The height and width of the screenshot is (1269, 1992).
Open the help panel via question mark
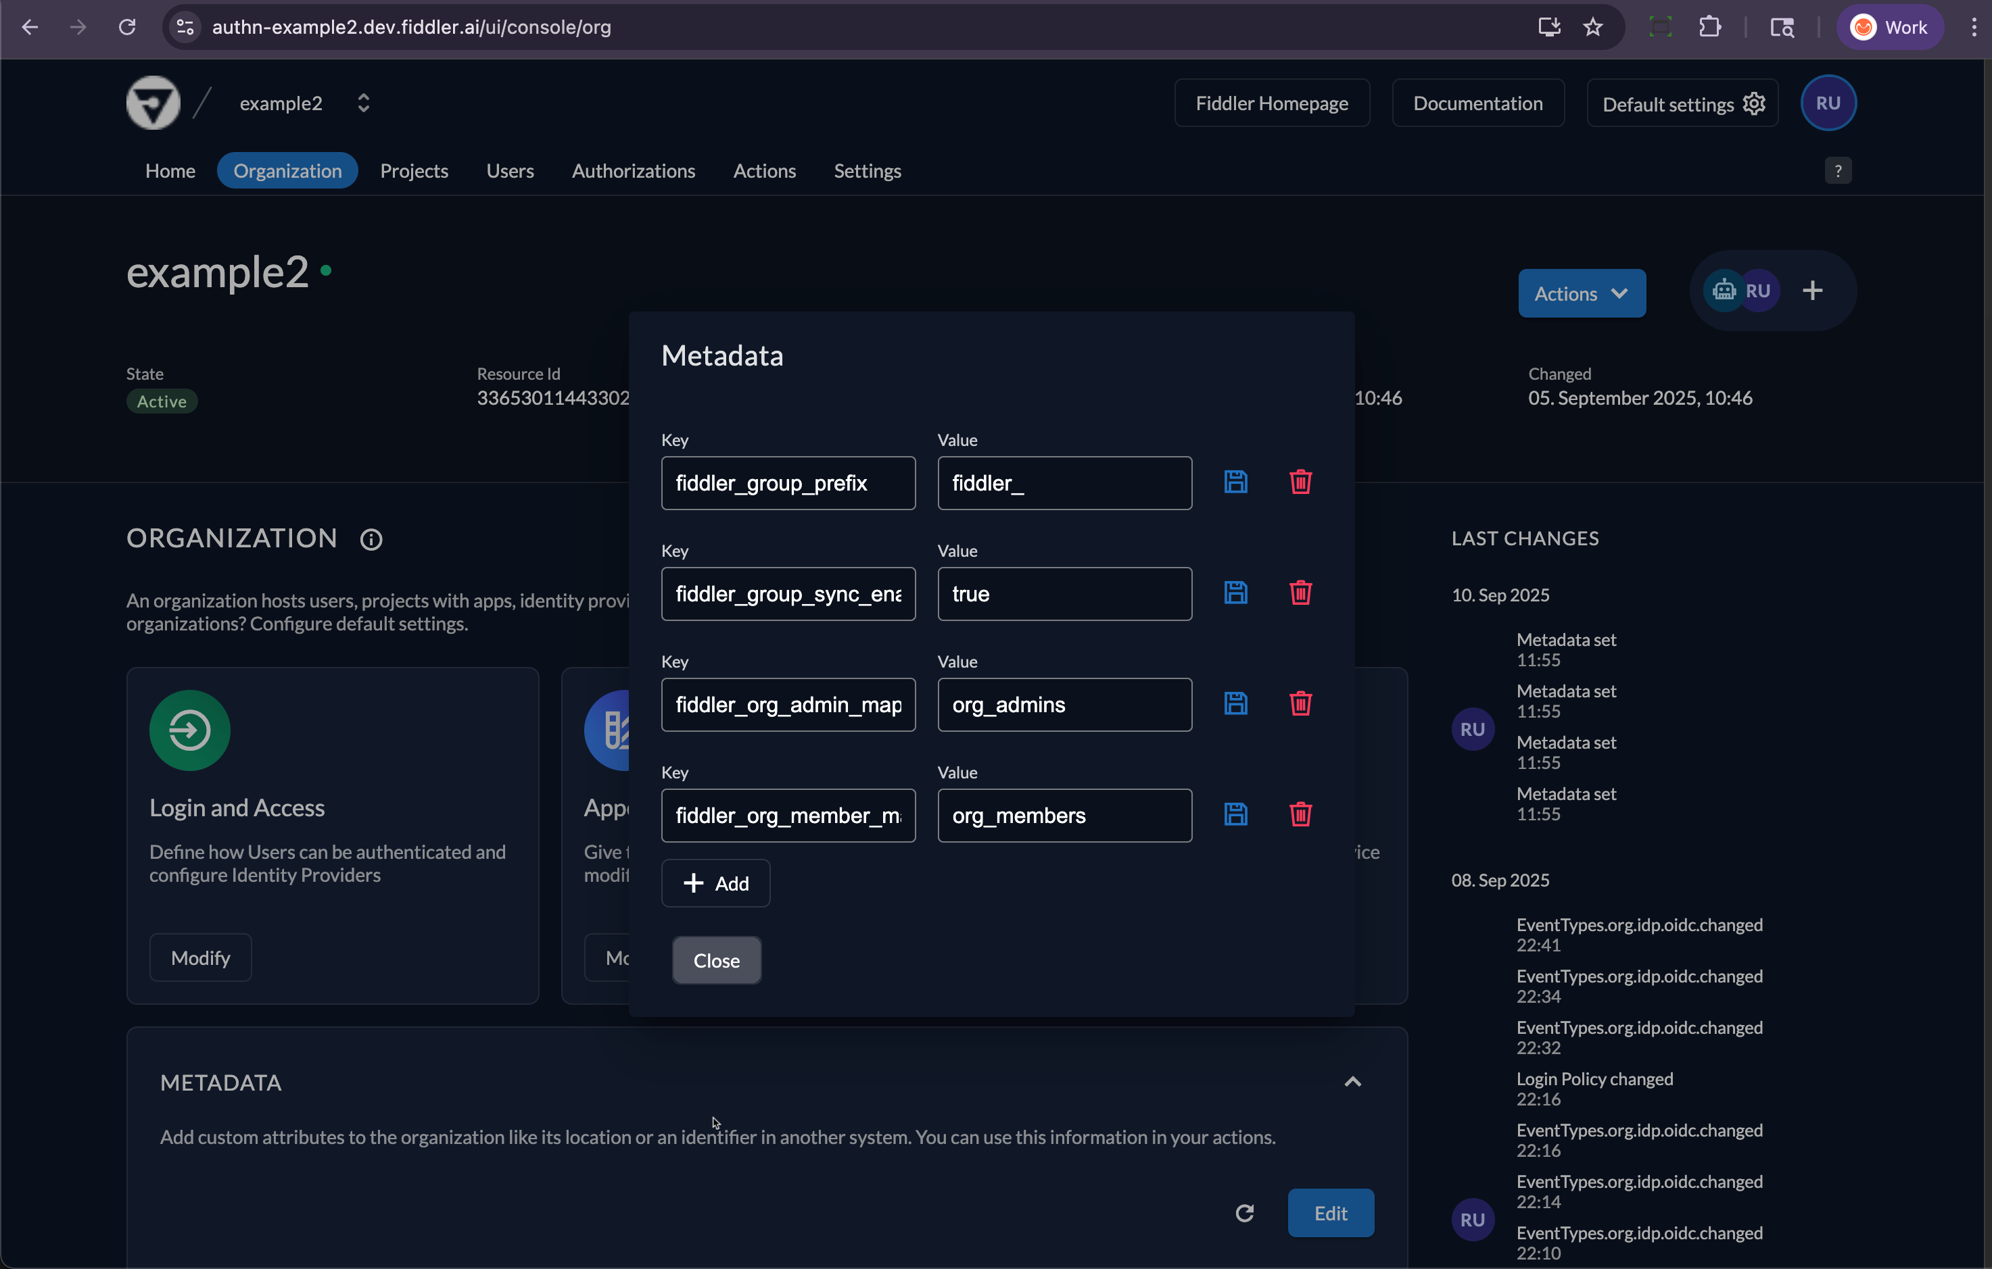coord(1838,170)
